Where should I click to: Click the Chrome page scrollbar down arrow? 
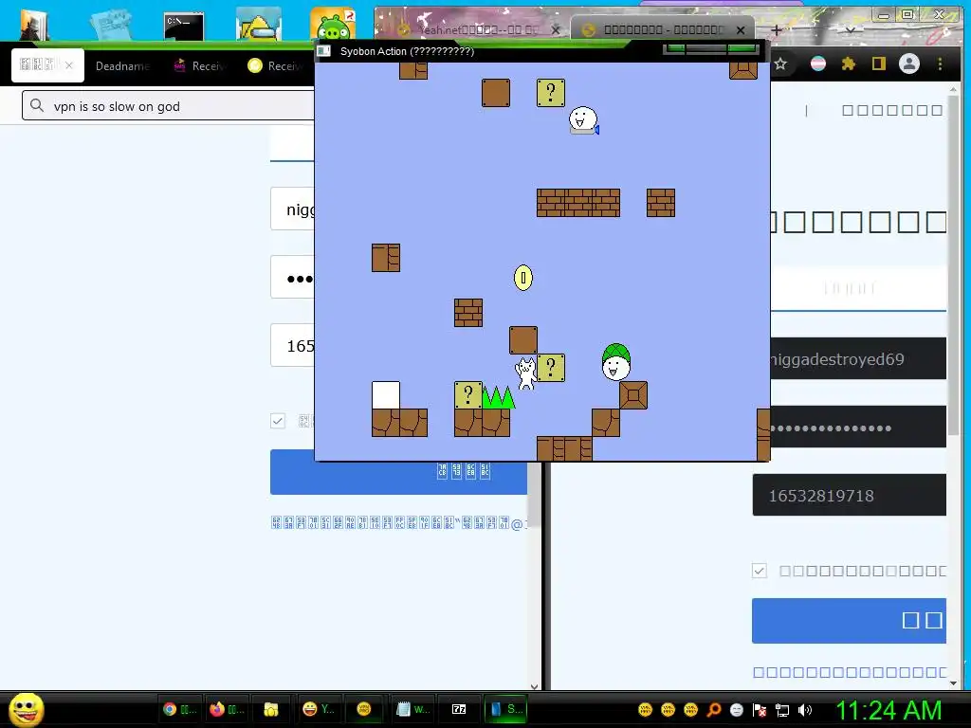[x=953, y=682]
